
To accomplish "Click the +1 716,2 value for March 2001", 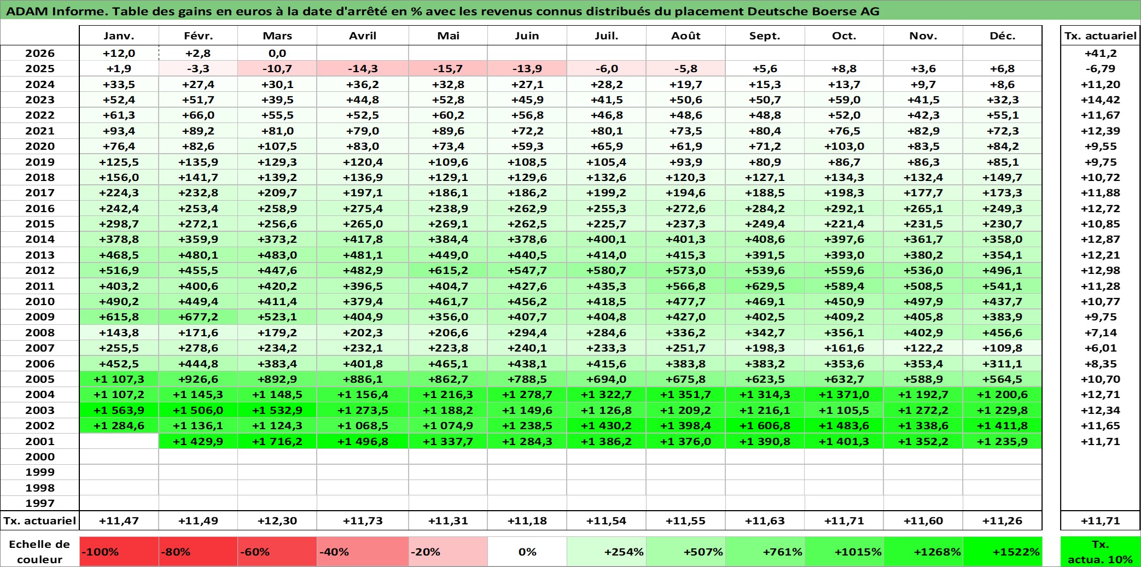I will pos(277,441).
